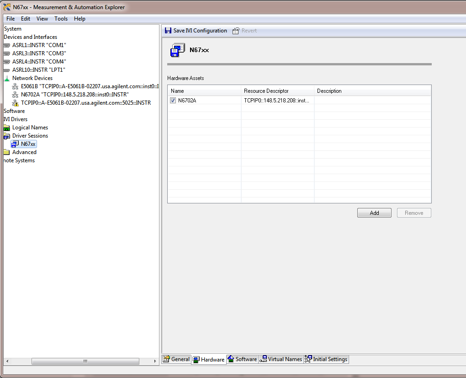Select Devices and Interfaces tree item
This screenshot has height=378, width=466.
30,37
